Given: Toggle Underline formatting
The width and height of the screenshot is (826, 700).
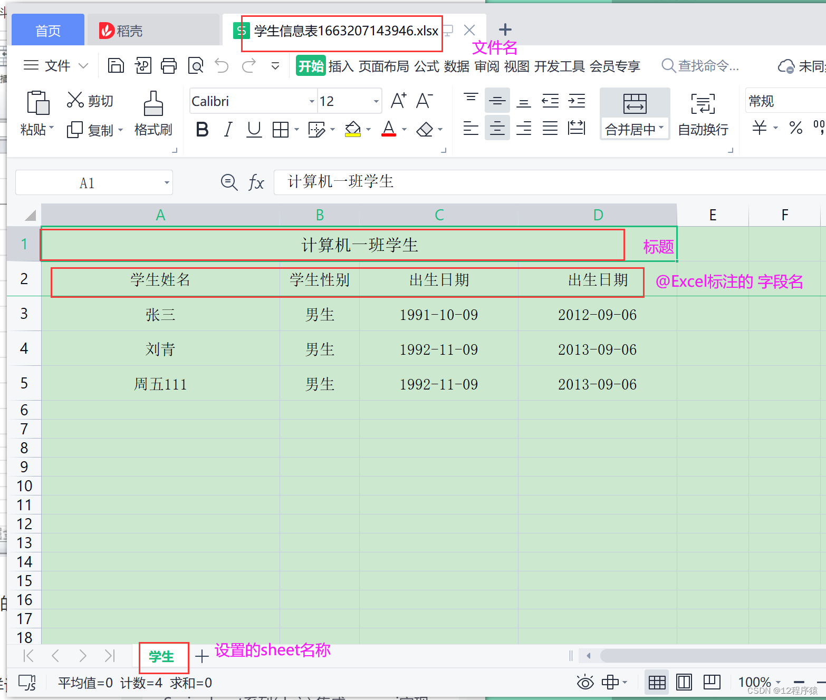Looking at the screenshot, I should coord(254,129).
